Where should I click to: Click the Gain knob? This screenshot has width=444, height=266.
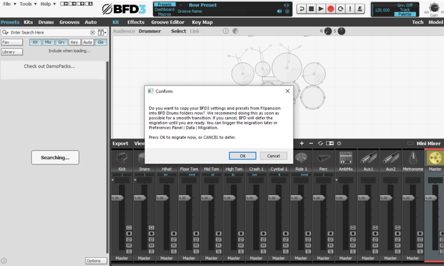[x=434, y=8]
